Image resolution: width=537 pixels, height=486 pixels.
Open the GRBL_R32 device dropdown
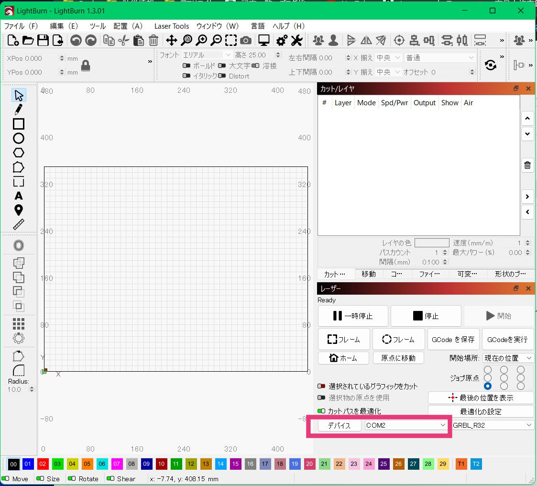(493, 425)
